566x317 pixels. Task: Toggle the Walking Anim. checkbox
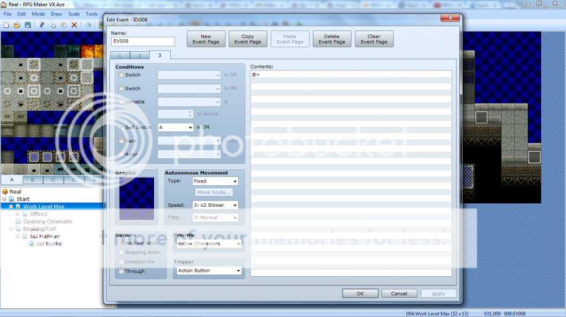point(121,243)
